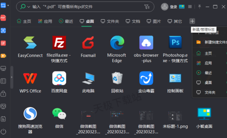Image resolution: width=227 pixels, height=138 pixels.
Task: Click the activity monitor sidebar icon
Action: click(3, 106)
